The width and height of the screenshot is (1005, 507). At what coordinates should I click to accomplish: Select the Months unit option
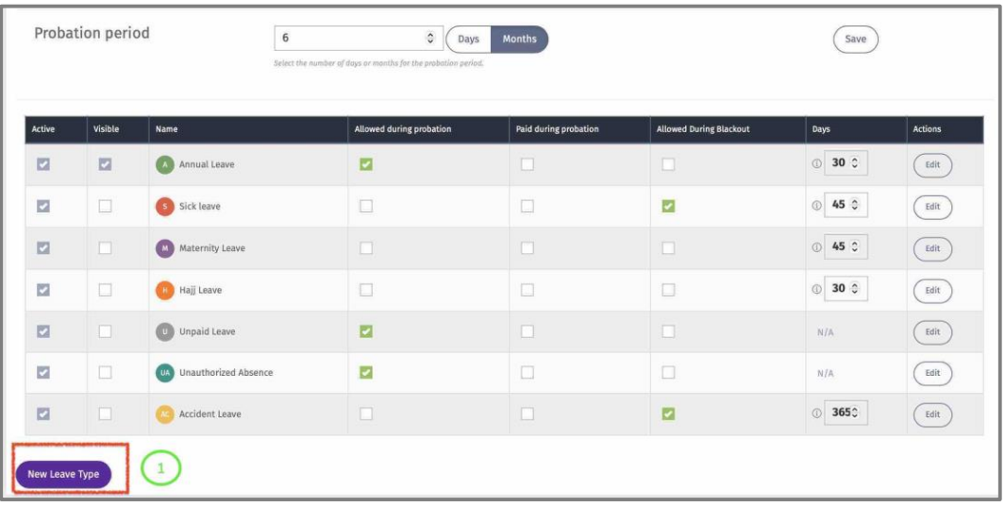coord(519,39)
